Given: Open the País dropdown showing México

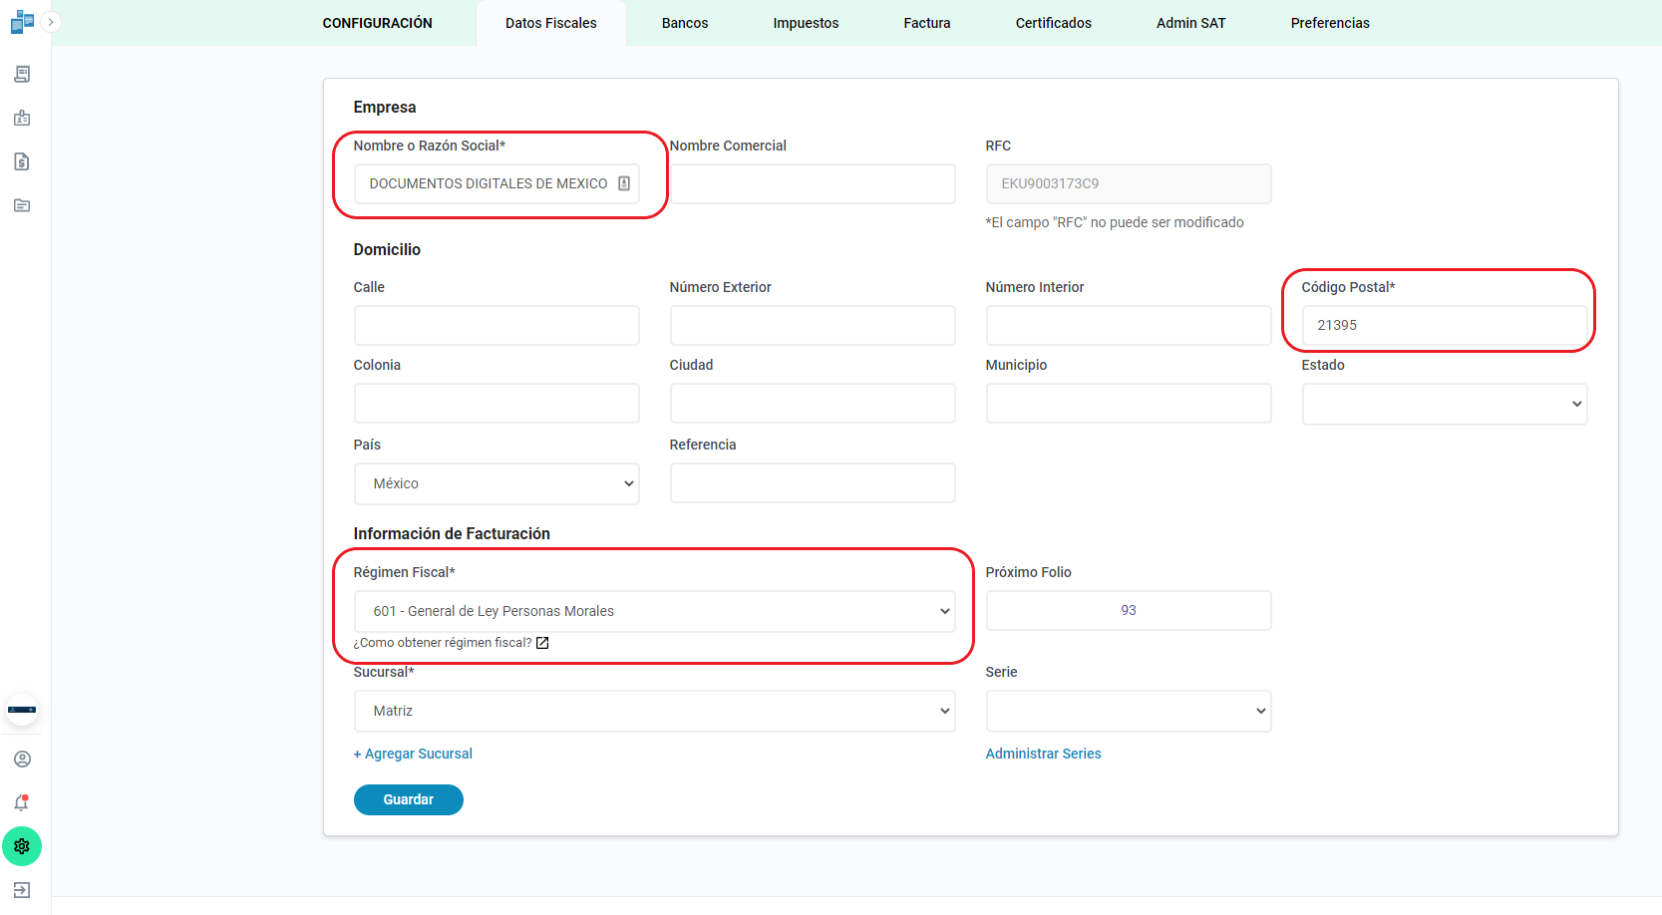Looking at the screenshot, I should (497, 483).
